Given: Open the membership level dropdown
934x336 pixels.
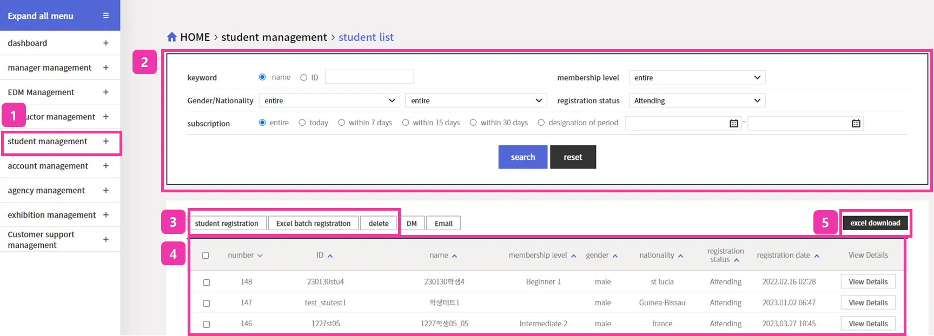Looking at the screenshot, I should pyautogui.click(x=697, y=77).
